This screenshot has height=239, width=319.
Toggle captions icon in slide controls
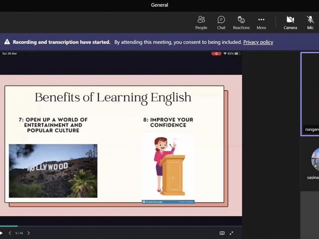point(222,233)
